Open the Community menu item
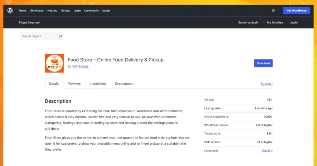The width and height of the screenshot is (317, 166). tap(91, 10)
